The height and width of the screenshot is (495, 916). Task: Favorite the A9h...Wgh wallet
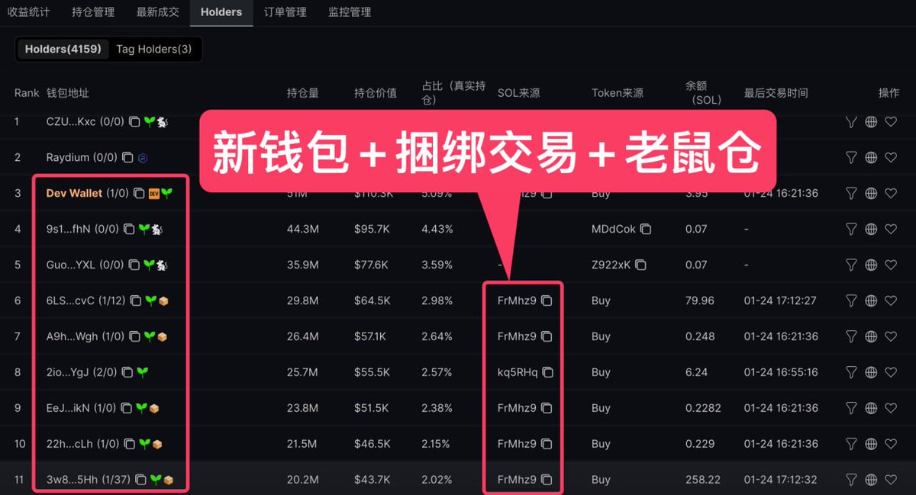[x=891, y=336]
